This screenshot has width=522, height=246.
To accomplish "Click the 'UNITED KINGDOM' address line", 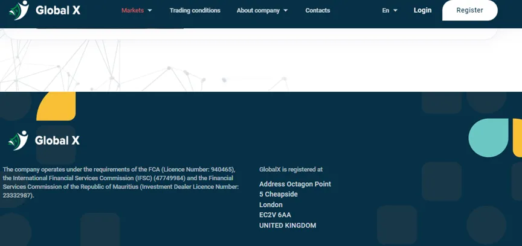I will tap(288, 225).
